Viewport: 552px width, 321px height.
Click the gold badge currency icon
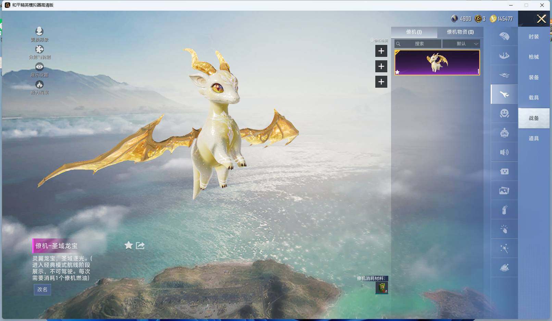click(x=478, y=18)
